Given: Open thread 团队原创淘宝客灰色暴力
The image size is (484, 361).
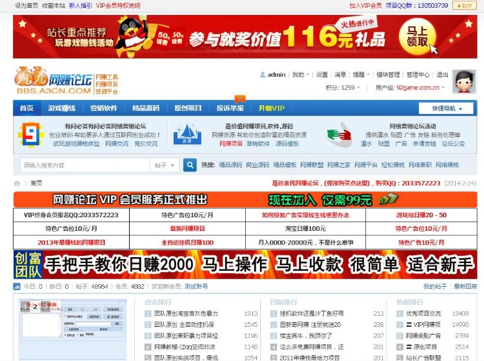Looking at the screenshot, I should (186, 313).
